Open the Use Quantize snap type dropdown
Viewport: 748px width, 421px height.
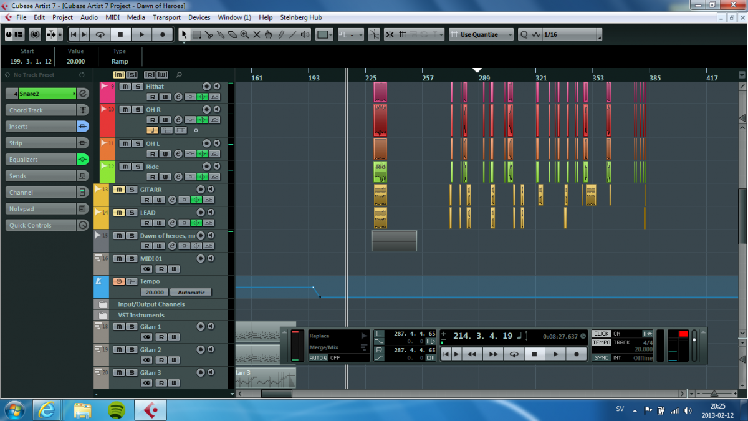[481, 34]
